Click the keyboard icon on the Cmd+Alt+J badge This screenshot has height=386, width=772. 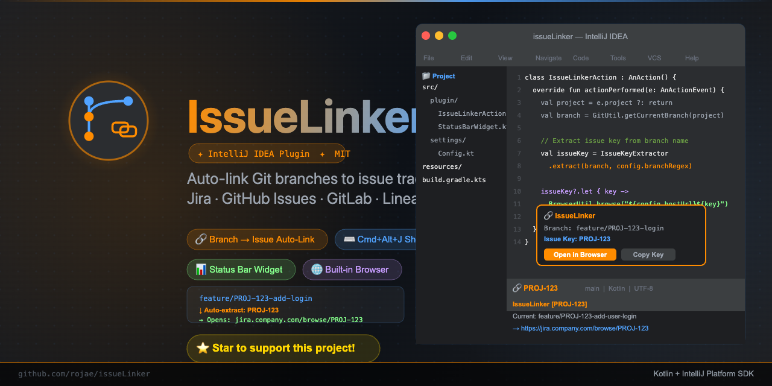coord(349,239)
